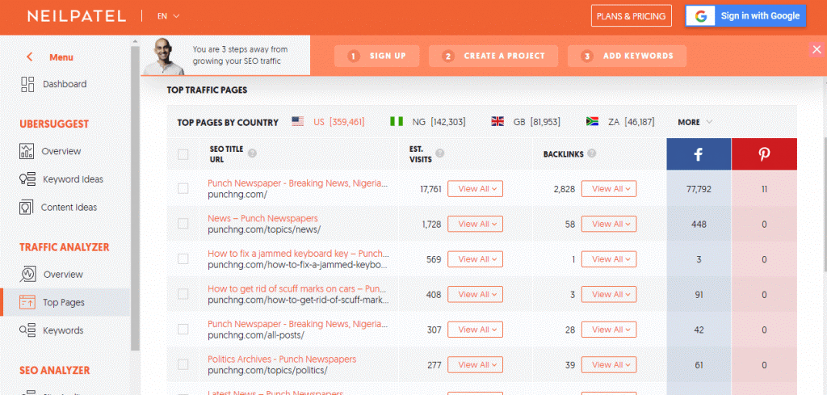827x395 pixels.
Task: Click help icon next to Est. Visits
Action: pyautogui.click(x=440, y=153)
